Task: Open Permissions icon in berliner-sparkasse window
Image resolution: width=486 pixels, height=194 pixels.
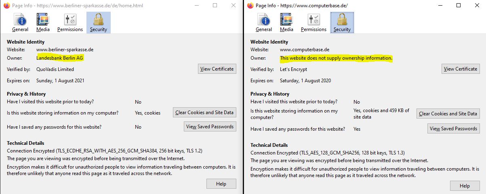Action: (x=70, y=19)
